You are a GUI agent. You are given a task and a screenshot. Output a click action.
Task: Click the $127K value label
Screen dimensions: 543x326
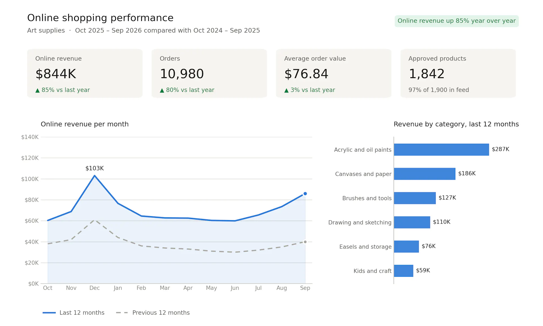coord(447,198)
